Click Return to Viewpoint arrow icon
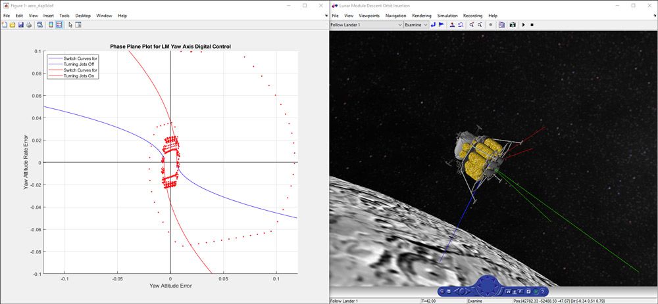The width and height of the screenshot is (658, 304). (433, 25)
